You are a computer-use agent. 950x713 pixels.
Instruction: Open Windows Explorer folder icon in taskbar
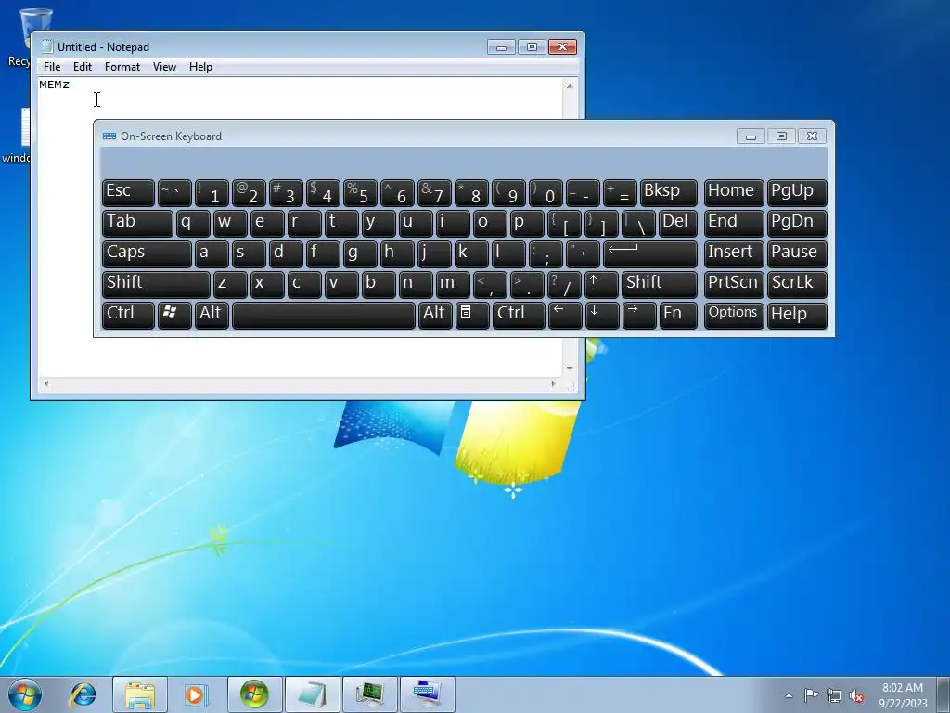click(140, 694)
